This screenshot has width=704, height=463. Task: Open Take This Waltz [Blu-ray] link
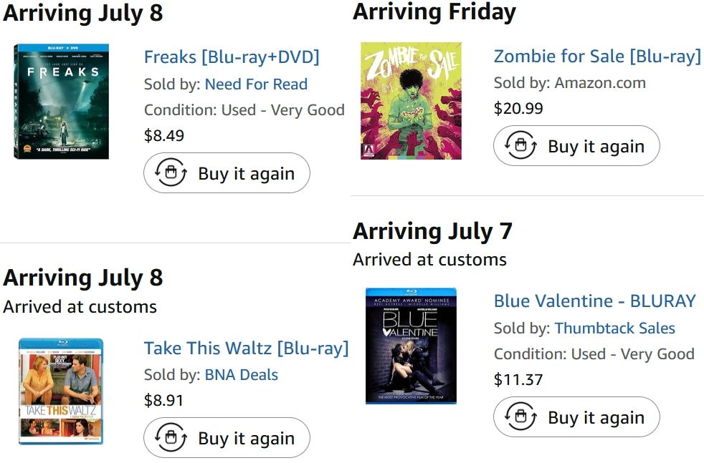tap(246, 349)
